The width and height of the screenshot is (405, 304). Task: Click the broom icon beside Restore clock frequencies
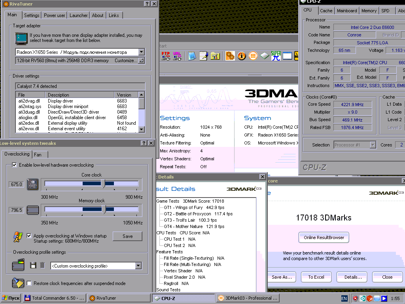coord(18,283)
